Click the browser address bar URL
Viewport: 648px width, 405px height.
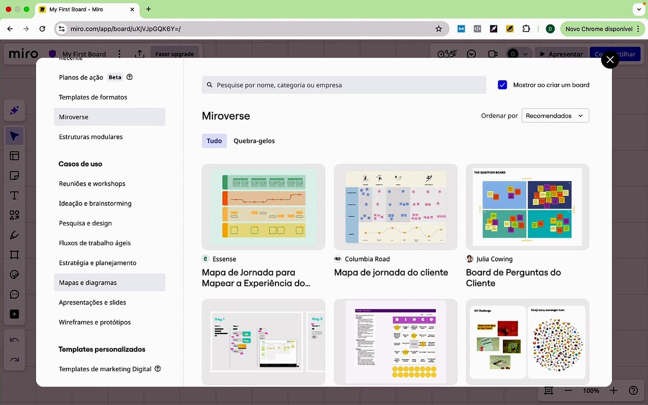[125, 29]
